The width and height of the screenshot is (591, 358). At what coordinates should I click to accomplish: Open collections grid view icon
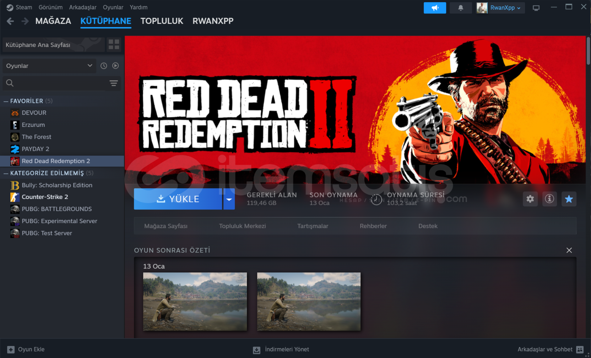point(114,45)
